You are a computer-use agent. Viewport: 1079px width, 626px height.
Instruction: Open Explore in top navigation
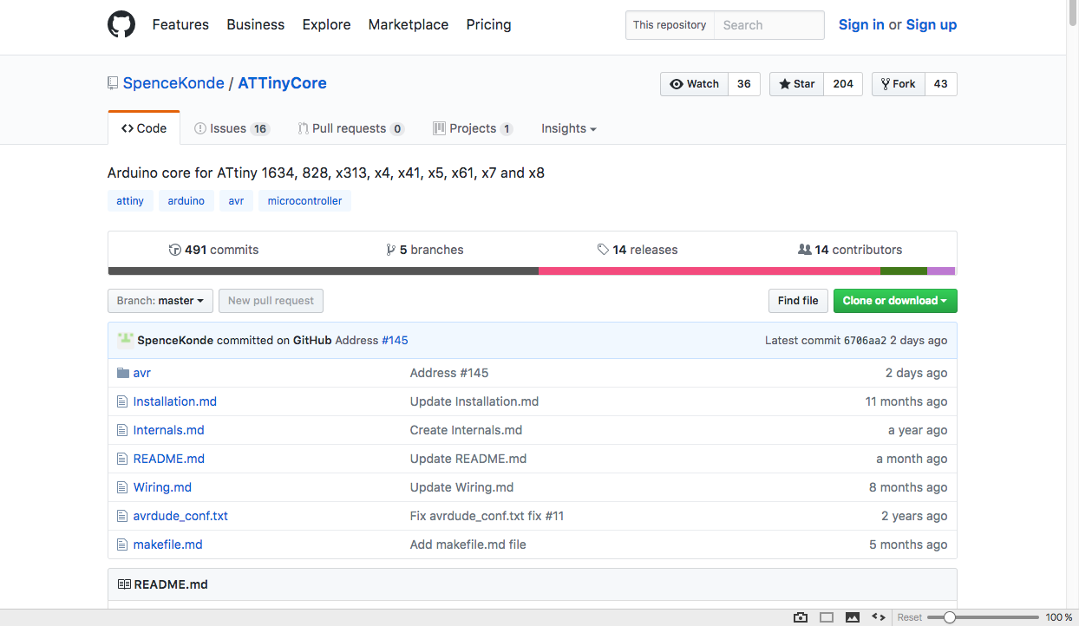pos(327,24)
